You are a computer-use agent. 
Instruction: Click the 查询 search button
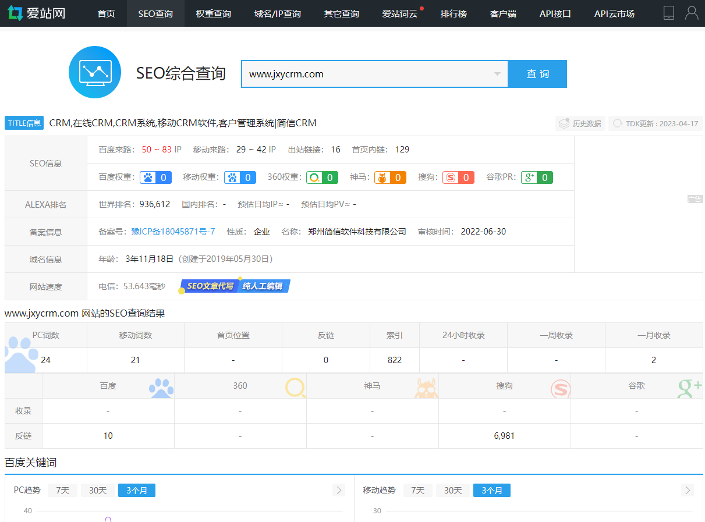pyautogui.click(x=537, y=74)
